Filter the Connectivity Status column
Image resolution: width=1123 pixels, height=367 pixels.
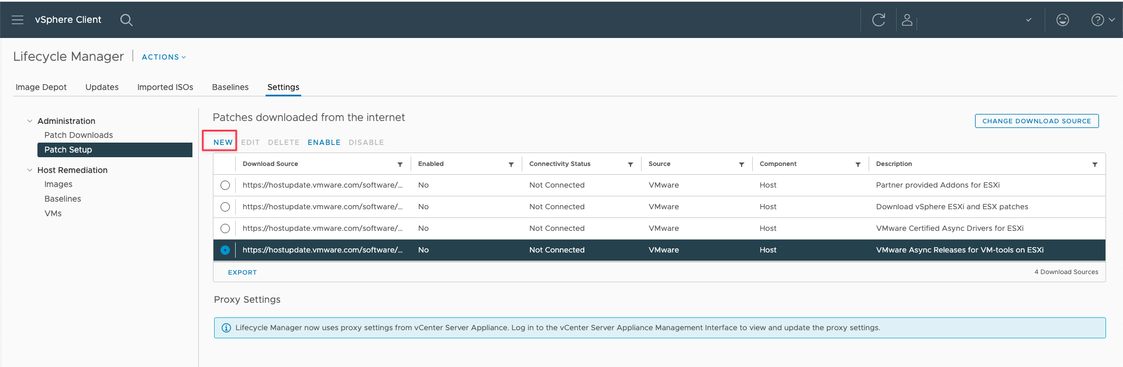631,164
